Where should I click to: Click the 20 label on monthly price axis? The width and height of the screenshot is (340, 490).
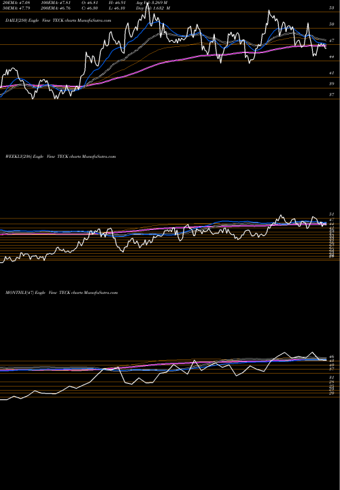(x=332, y=393)
